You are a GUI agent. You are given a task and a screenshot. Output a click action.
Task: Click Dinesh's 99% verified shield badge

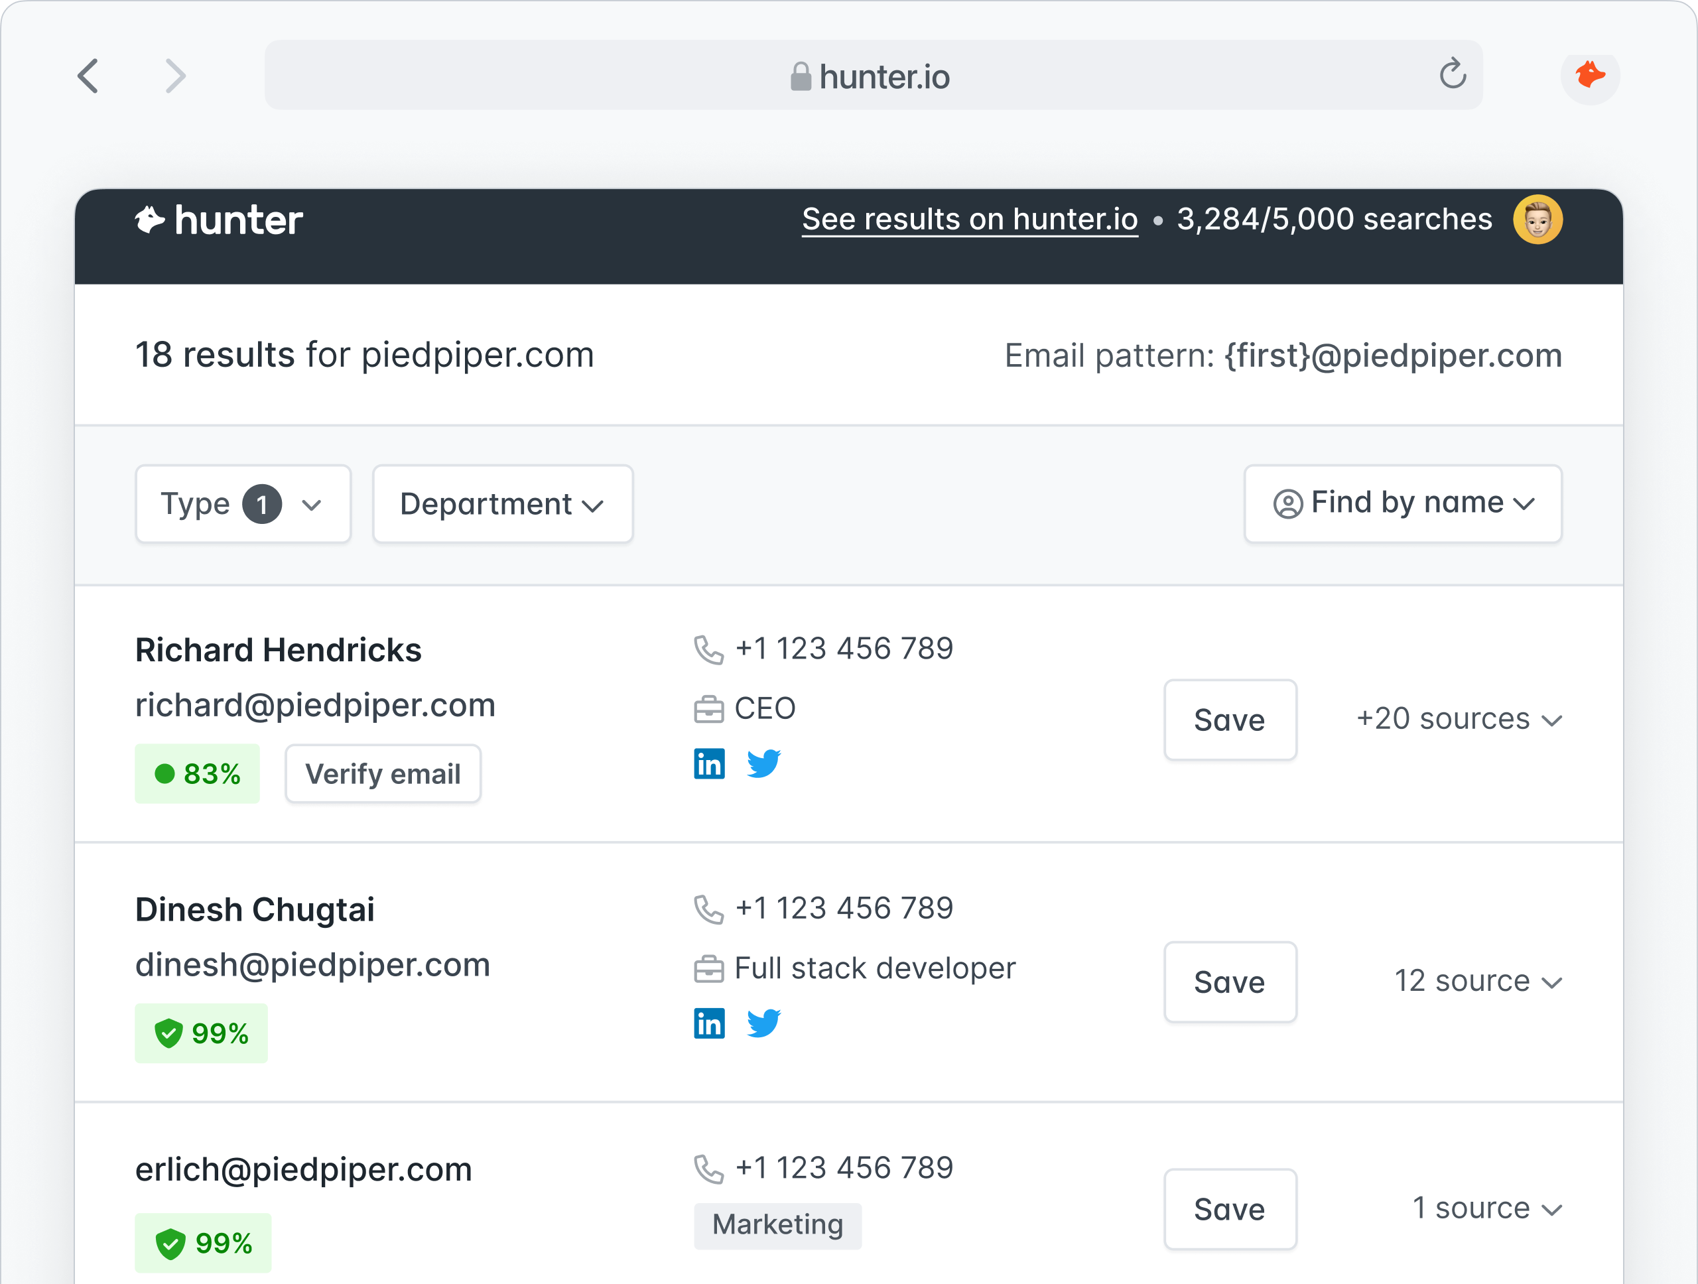pos(201,1033)
